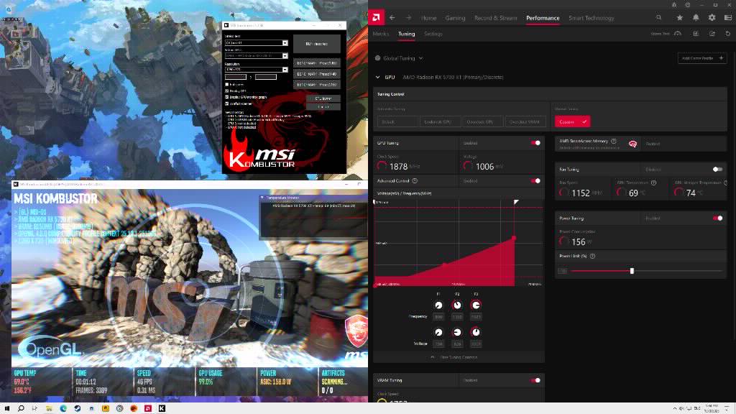Click the AMD logo in Radeon Software

(376, 18)
